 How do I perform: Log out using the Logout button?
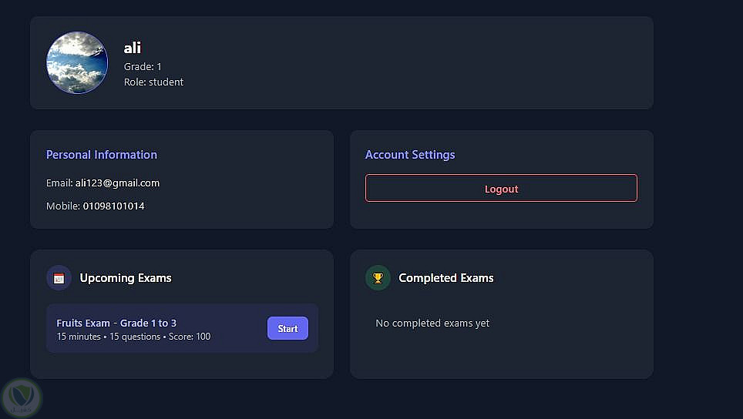tap(501, 189)
